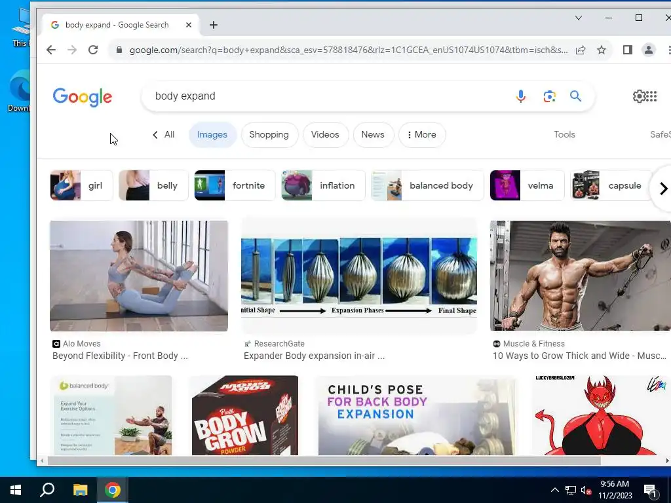Screen dimensions: 671x503
Task: Open File Explorer from the taskbar
Action: [x=80, y=490]
